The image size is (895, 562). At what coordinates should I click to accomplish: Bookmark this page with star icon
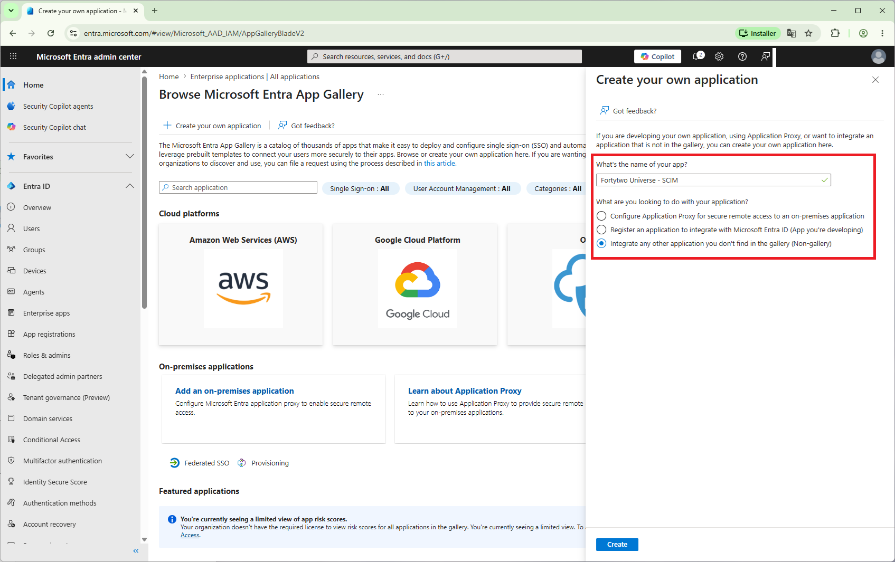click(808, 33)
